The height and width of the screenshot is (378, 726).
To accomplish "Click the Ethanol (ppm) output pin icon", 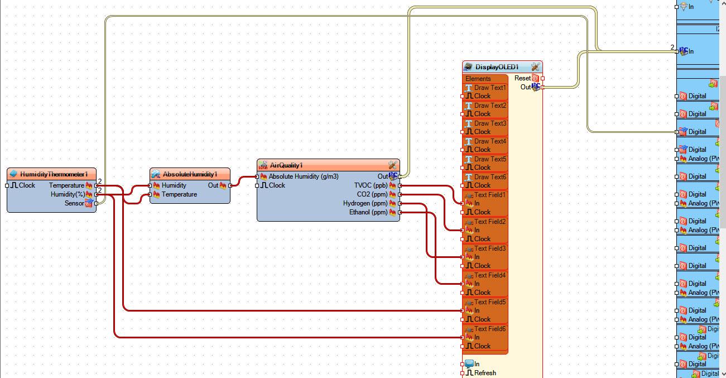I will click(x=392, y=212).
